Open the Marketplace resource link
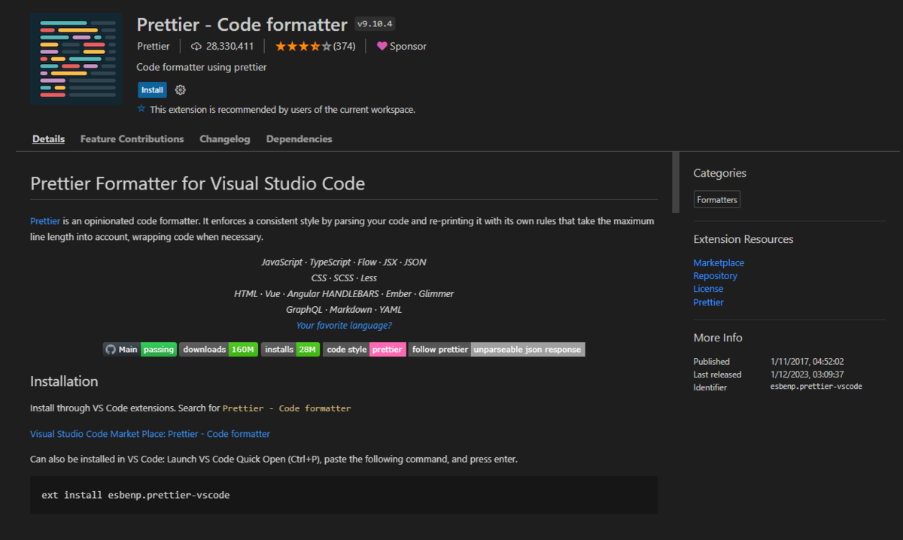903x540 pixels. pyautogui.click(x=719, y=263)
